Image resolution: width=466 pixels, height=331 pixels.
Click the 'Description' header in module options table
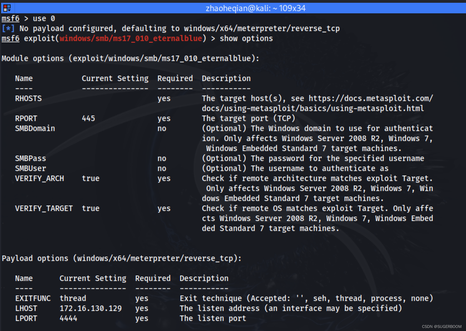226,79
